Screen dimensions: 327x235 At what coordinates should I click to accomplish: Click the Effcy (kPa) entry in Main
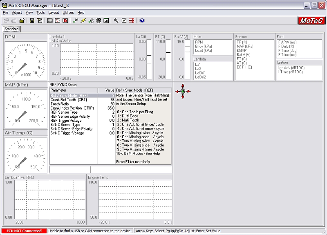click(204, 46)
